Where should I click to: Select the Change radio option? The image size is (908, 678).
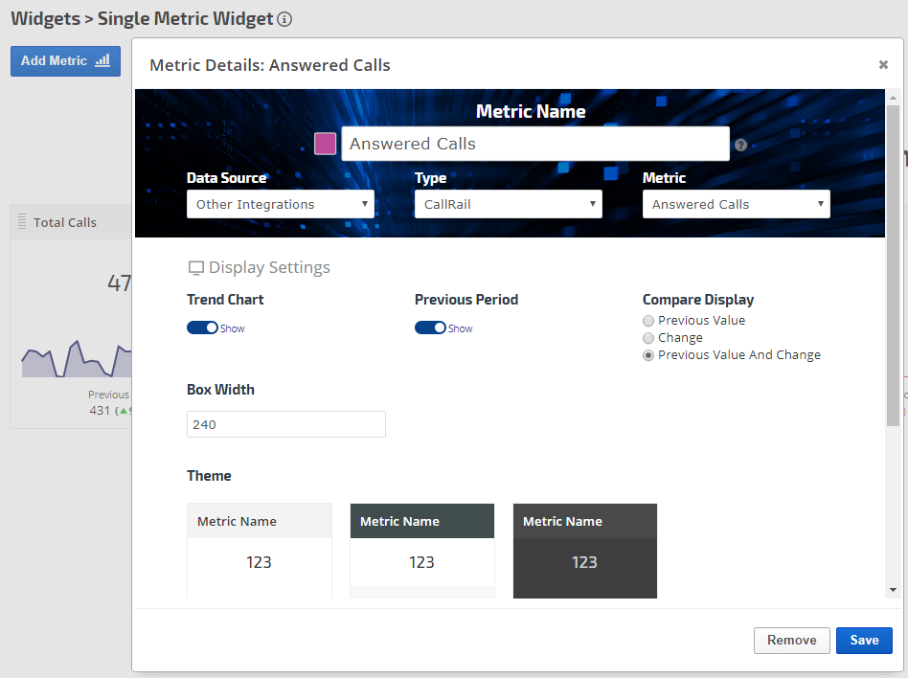tap(648, 338)
